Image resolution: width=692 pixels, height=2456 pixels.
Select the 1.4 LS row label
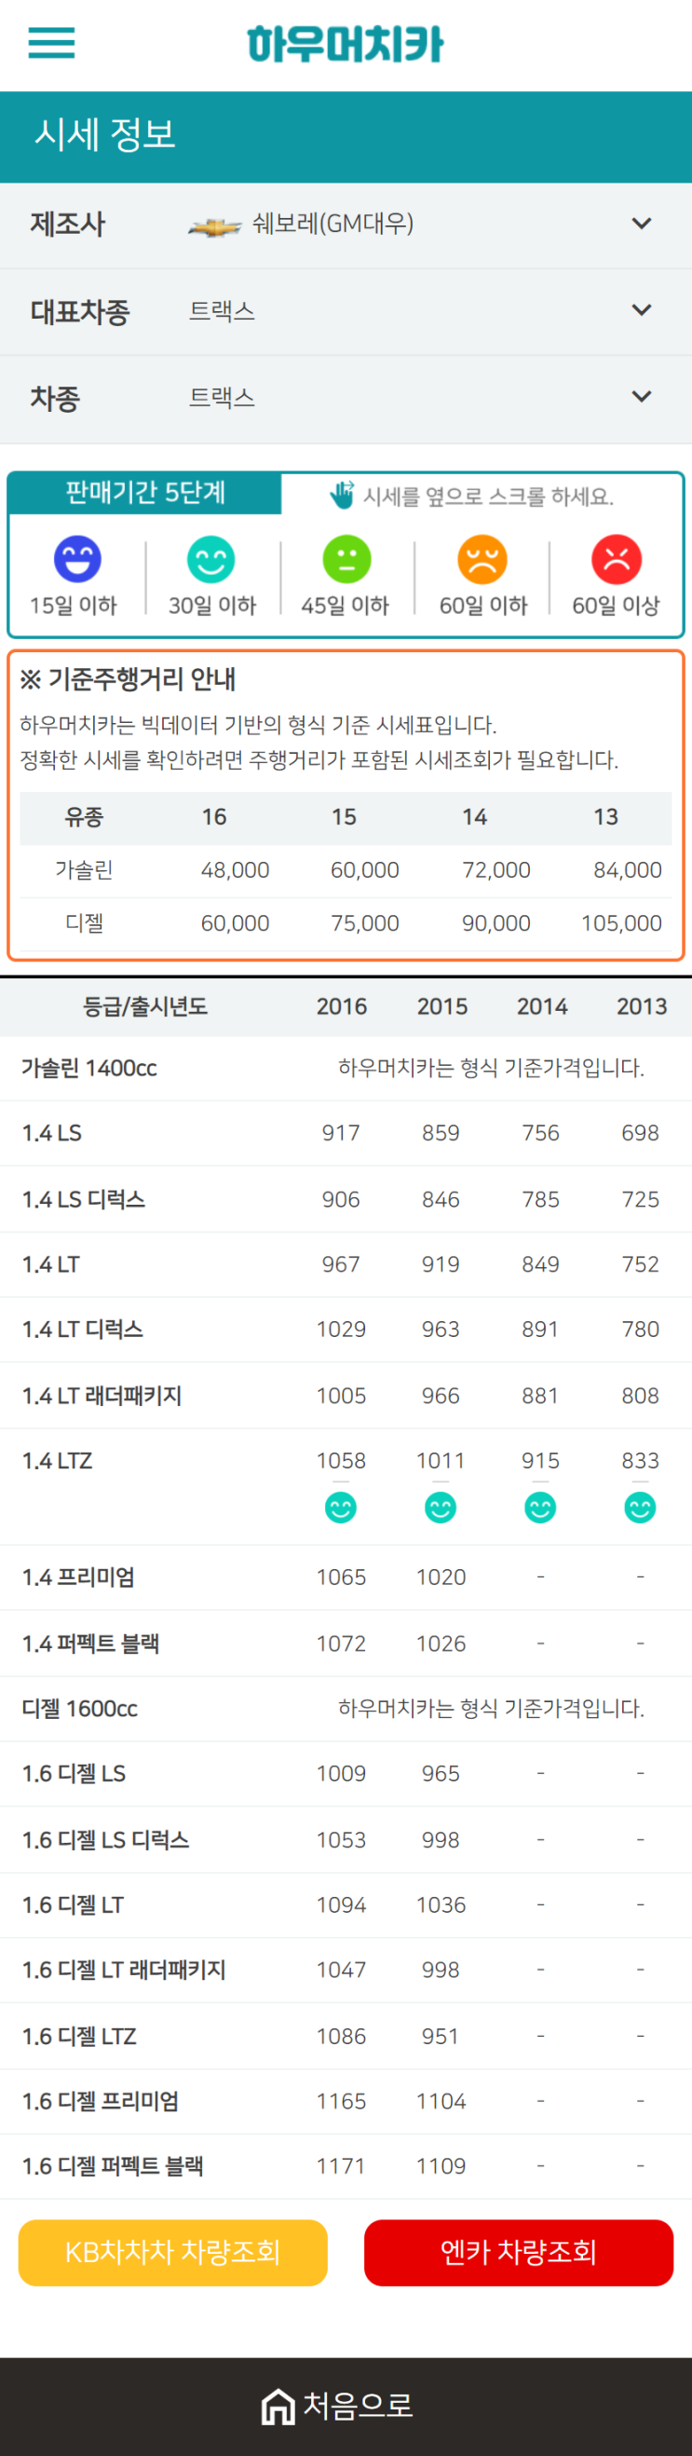[x=51, y=1133]
